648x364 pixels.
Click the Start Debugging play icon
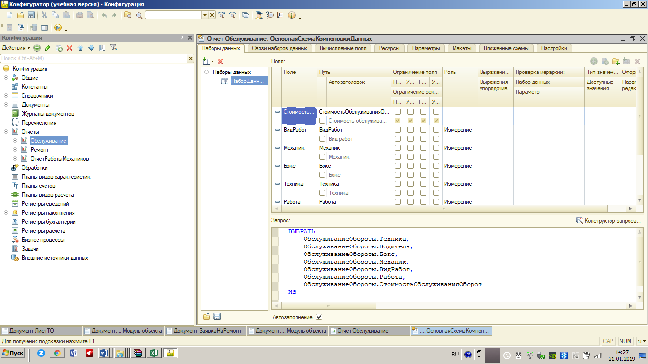point(57,28)
